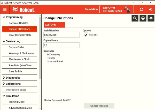Click the Engine Hours input field
Screen dimensions: 155x110
(x=61, y=45)
